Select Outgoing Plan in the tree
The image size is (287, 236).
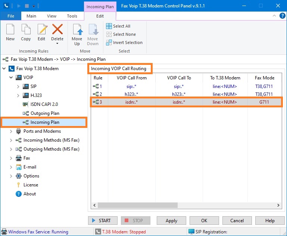point(45,113)
